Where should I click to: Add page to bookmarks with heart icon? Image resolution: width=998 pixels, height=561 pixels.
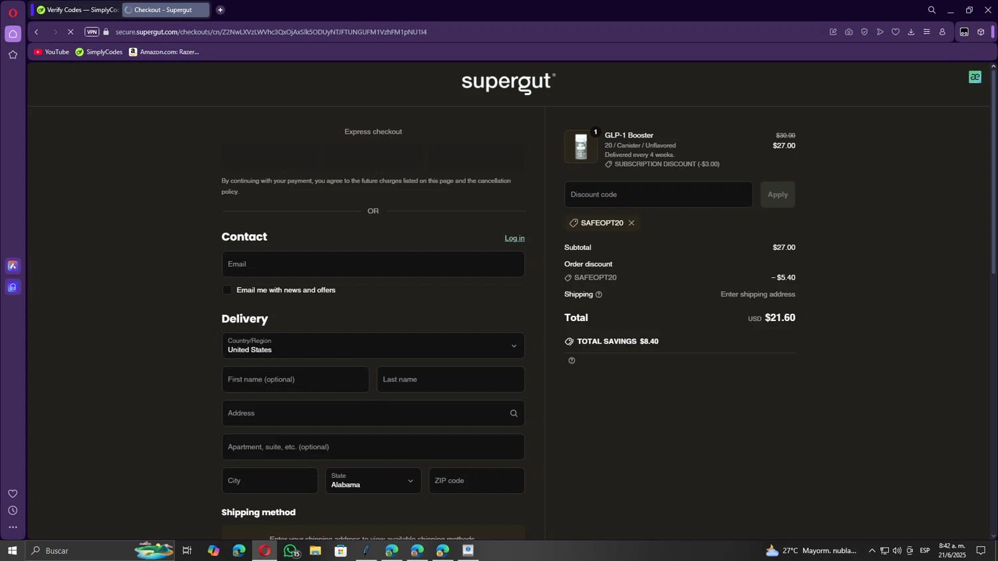896,32
